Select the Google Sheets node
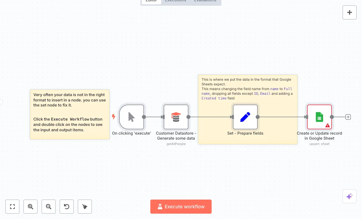This screenshot has width=362, height=219. (319, 117)
